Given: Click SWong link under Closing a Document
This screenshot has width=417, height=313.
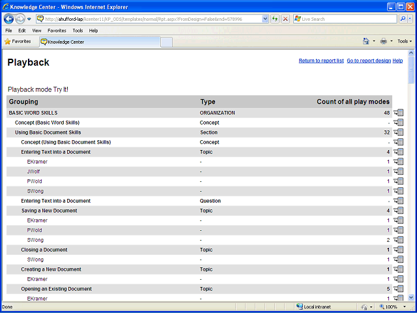Looking at the screenshot, I should [x=35, y=260].
